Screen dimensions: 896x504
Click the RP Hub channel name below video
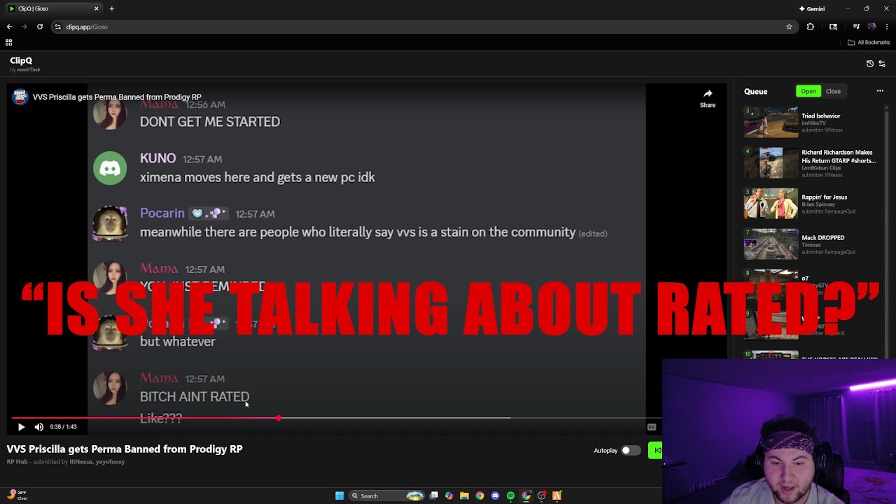17,461
